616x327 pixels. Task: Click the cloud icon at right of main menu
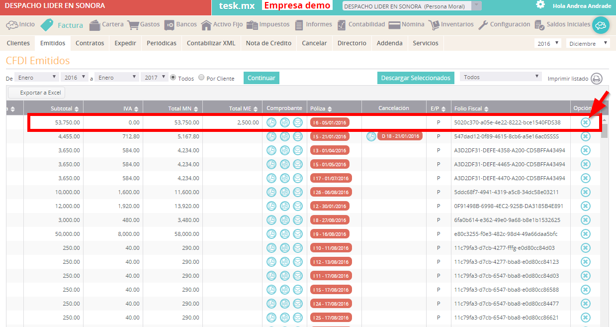coord(601,25)
